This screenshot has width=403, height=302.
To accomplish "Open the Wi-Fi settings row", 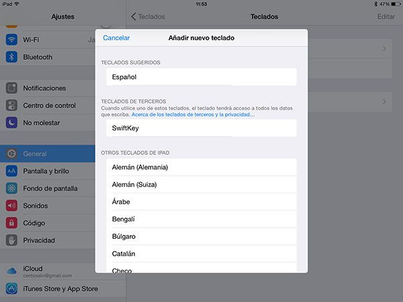I will [48, 40].
